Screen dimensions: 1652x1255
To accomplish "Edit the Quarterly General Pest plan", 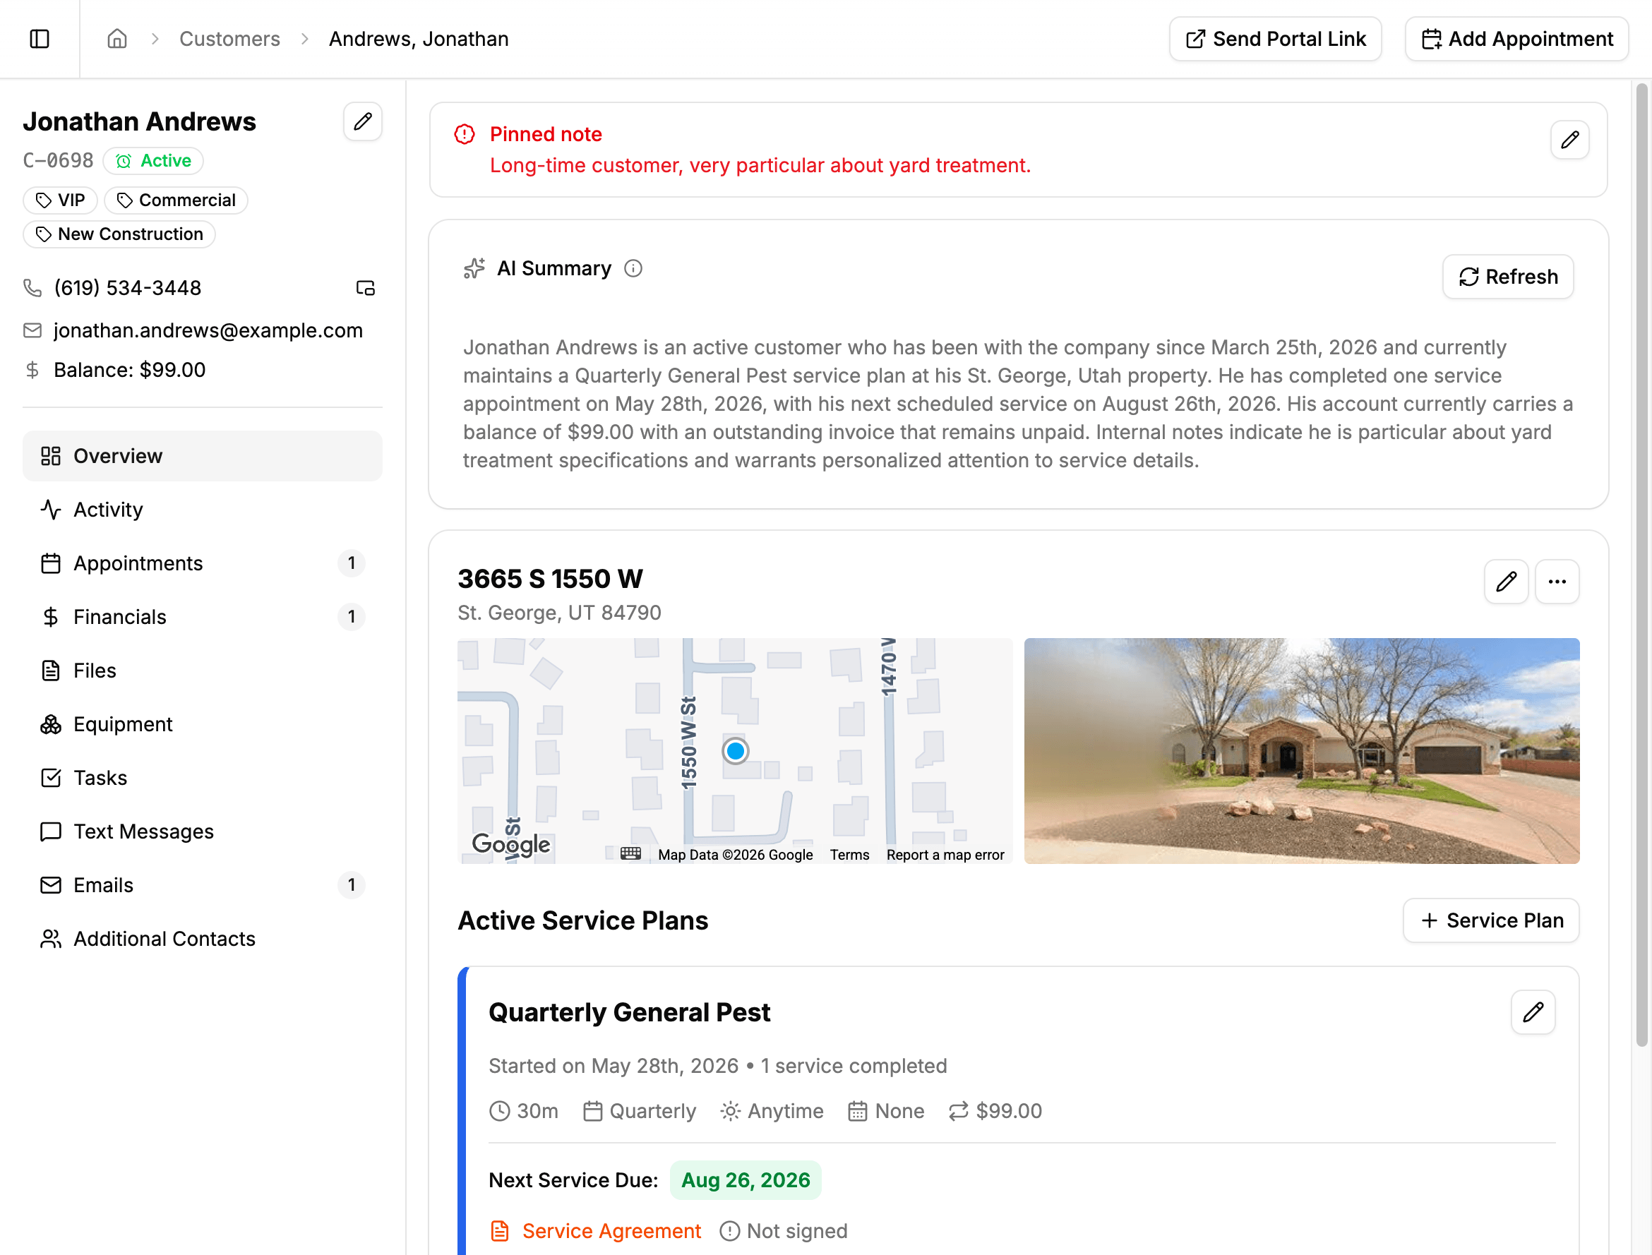I will (1533, 1012).
